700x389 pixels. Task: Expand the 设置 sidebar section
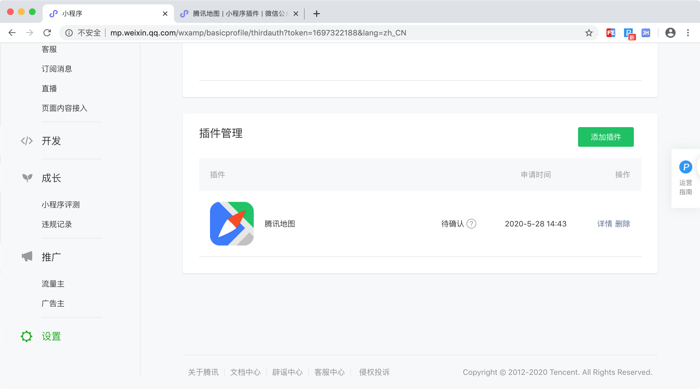[x=51, y=336]
